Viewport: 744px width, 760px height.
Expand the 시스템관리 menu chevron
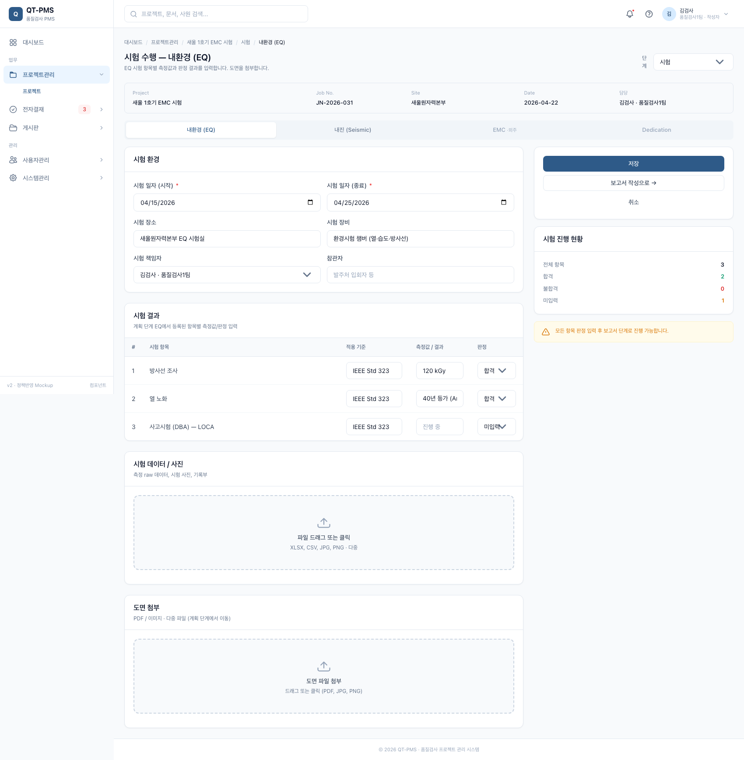click(102, 178)
